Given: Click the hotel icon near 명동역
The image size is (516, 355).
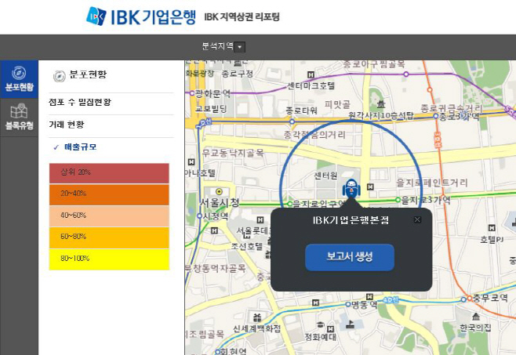Looking at the screenshot, I should pyautogui.click(x=369, y=296).
